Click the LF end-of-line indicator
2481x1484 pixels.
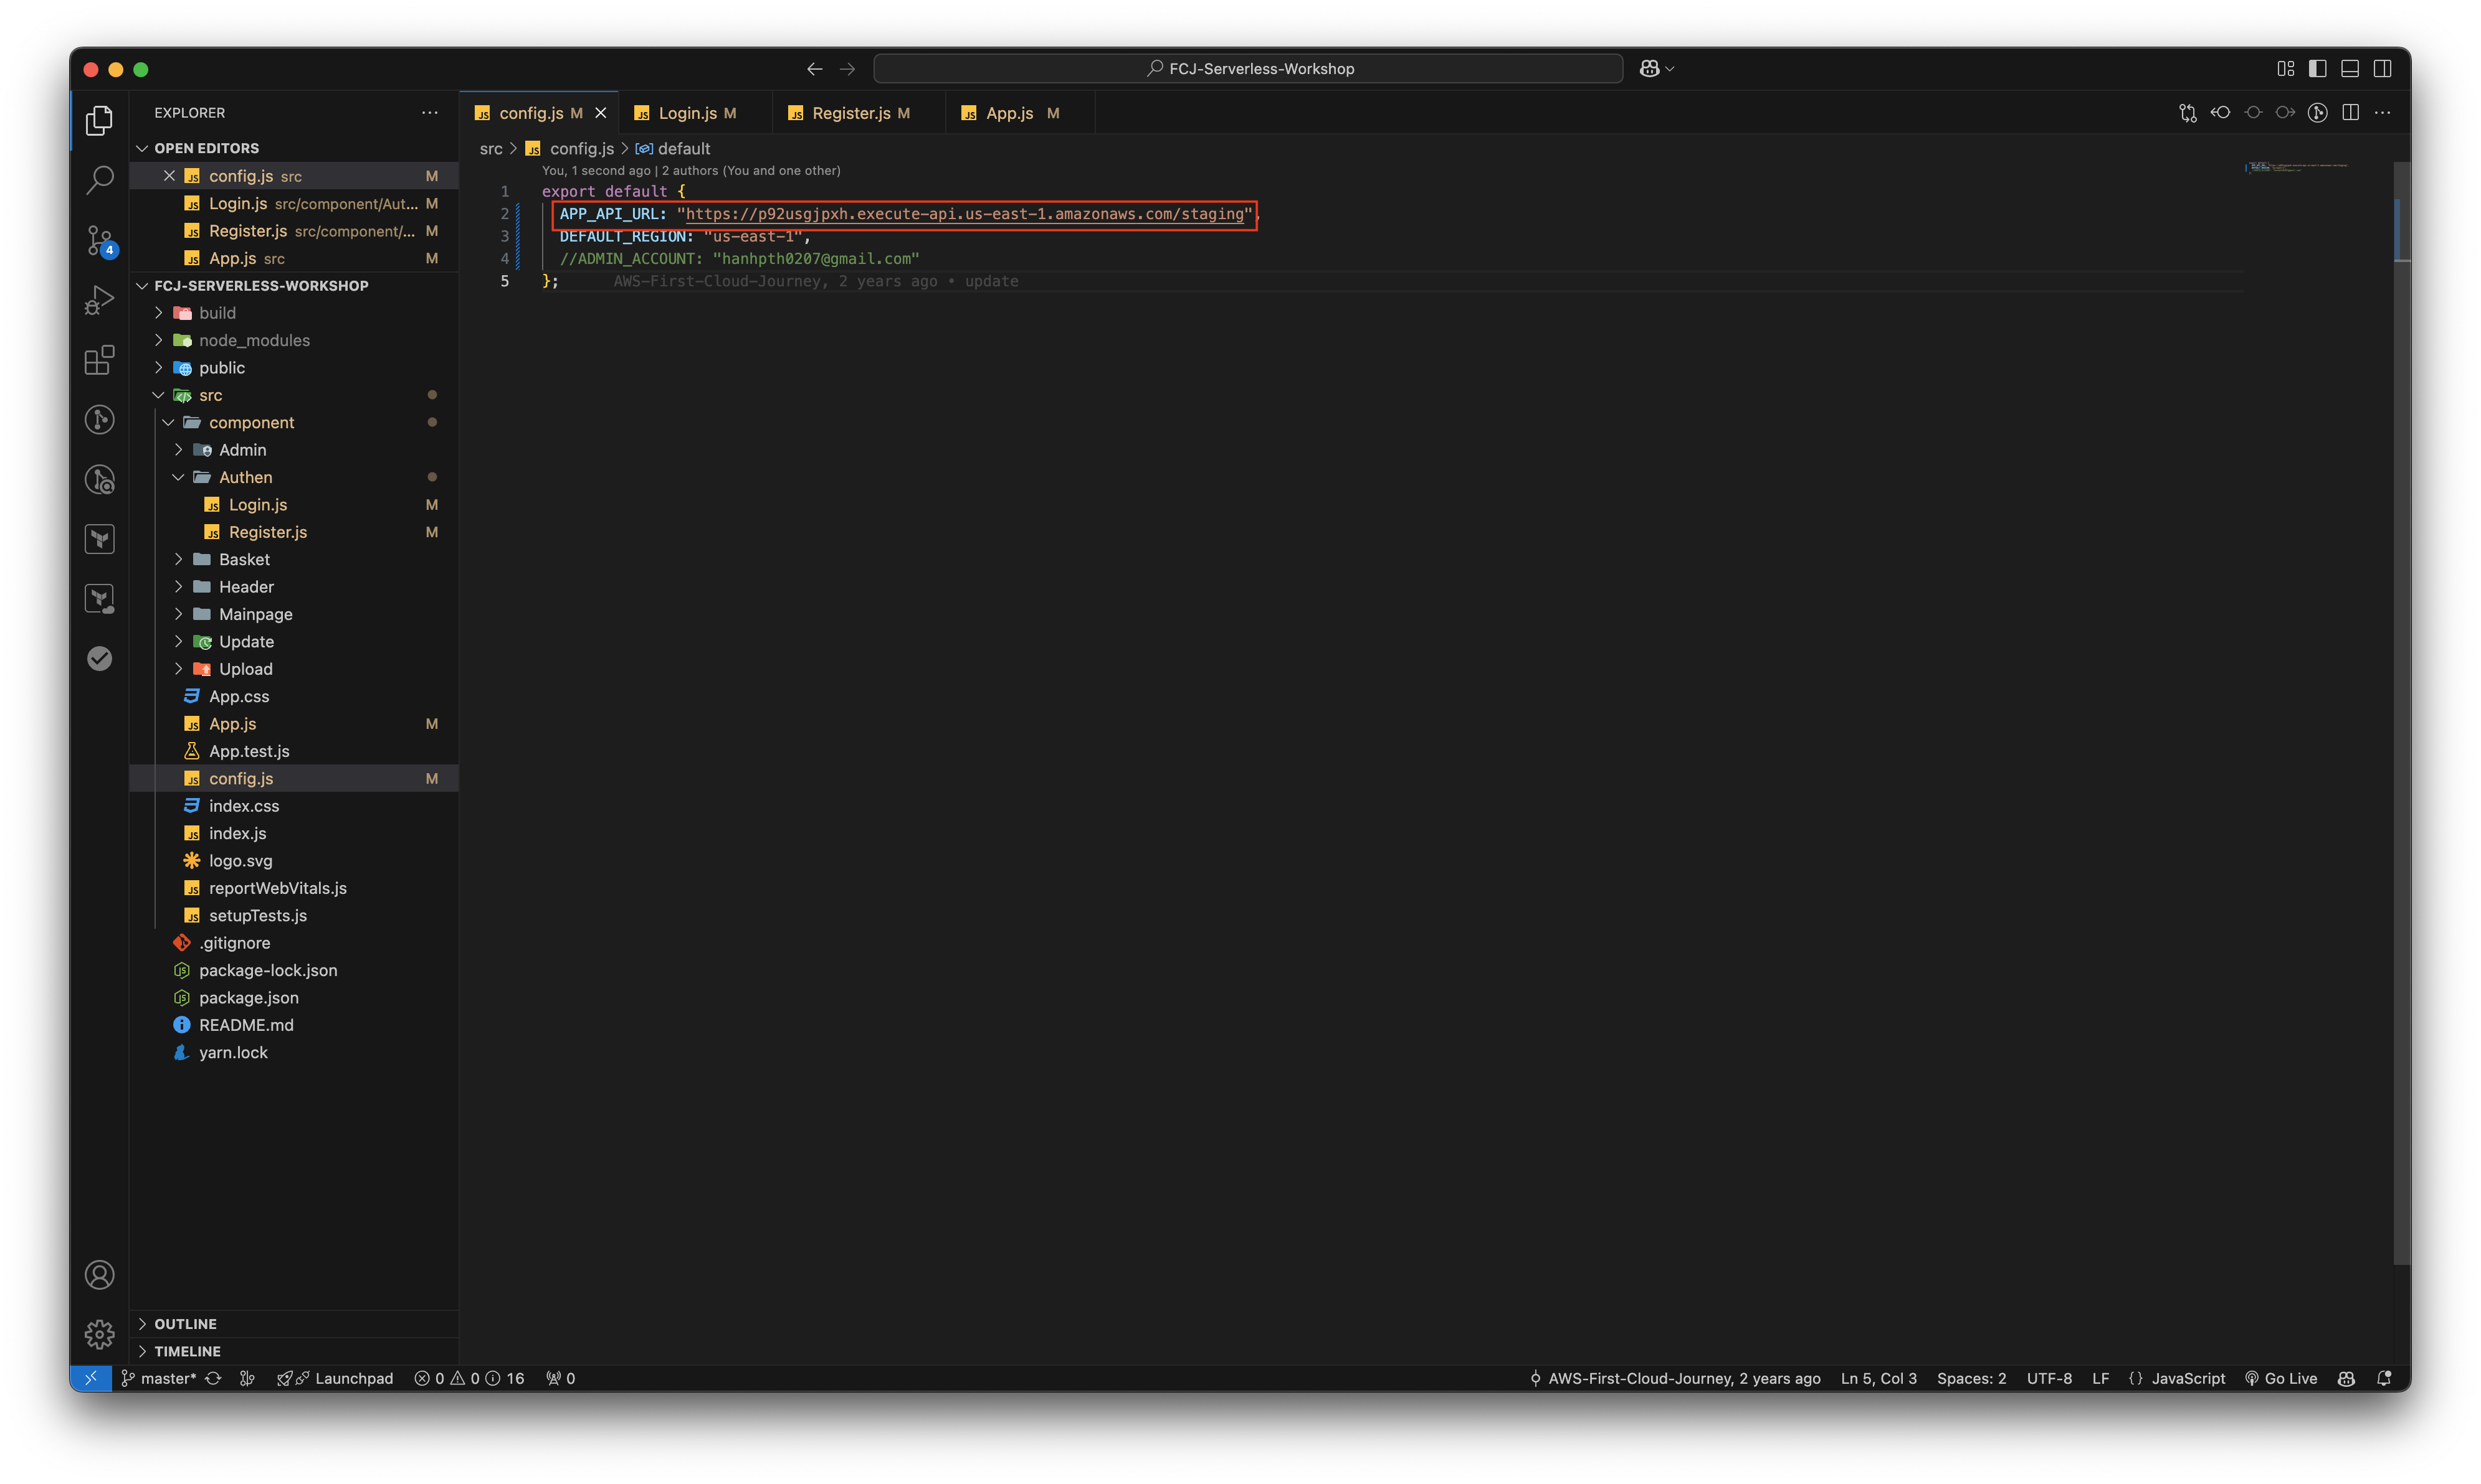(2100, 1378)
